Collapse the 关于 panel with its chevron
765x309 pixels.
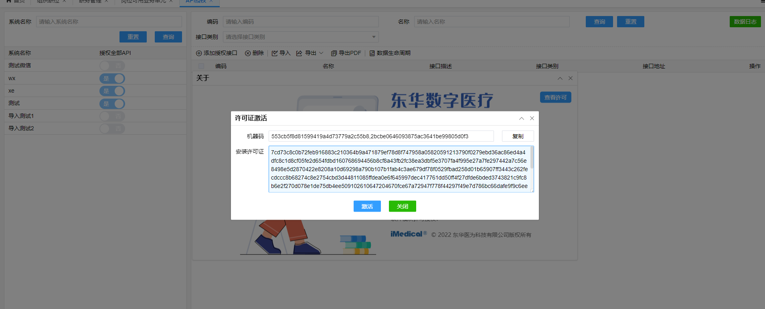(x=560, y=78)
